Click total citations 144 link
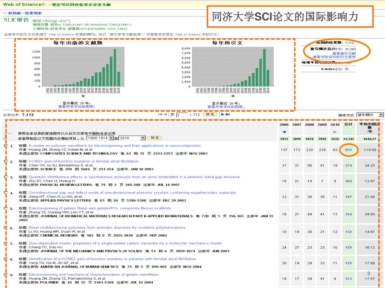This screenshot has height=288, width=385. [x=349, y=214]
